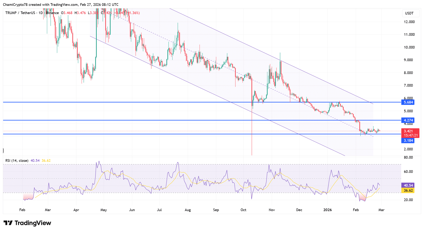Click the Mar label at right of time axis
The image size is (424, 232).
point(381,210)
